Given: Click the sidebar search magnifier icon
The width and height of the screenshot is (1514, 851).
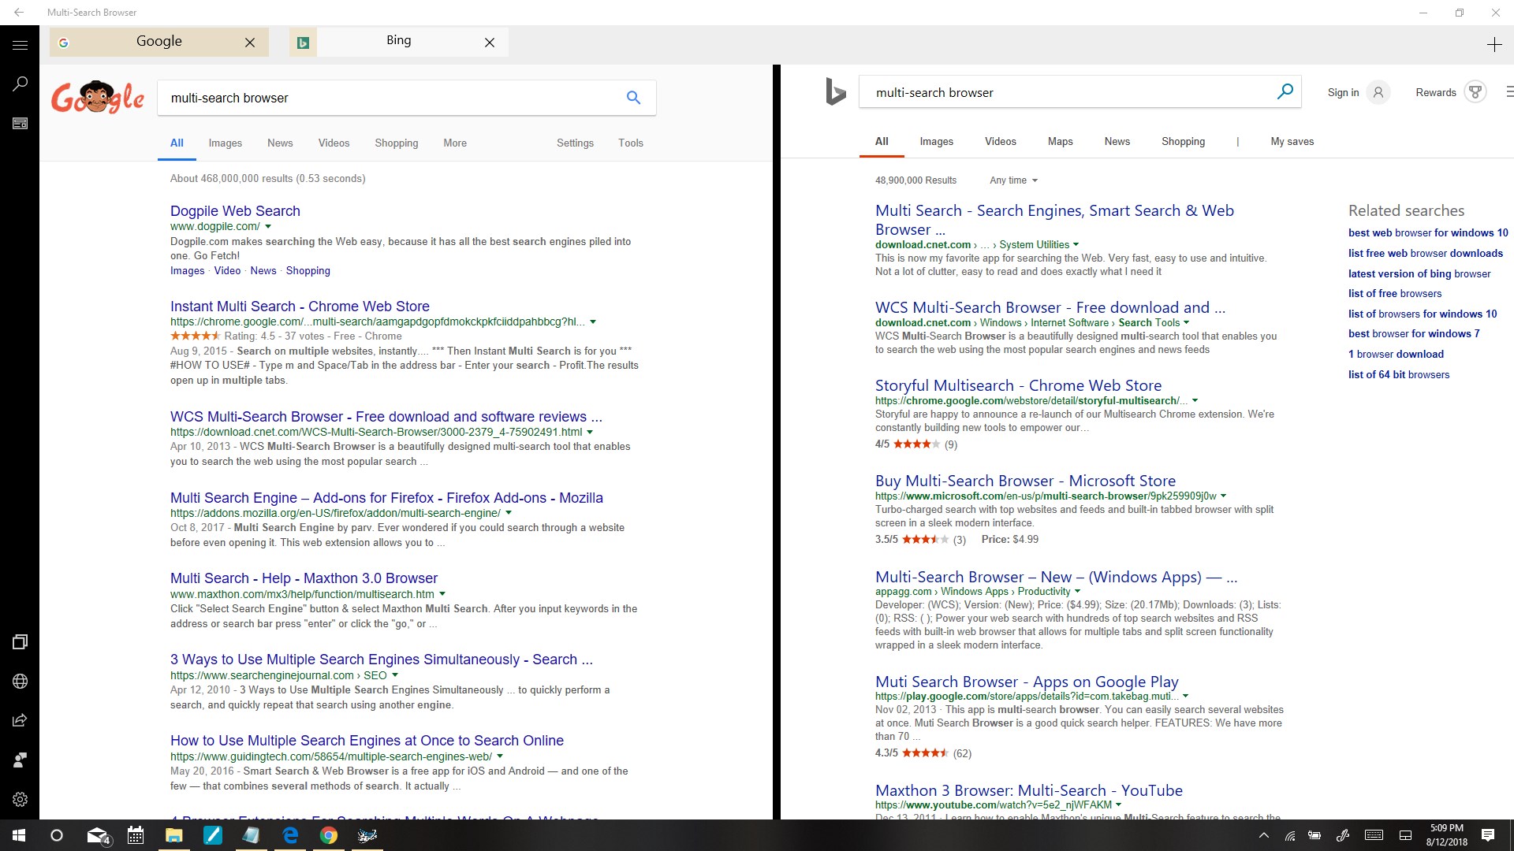Looking at the screenshot, I should (x=20, y=84).
